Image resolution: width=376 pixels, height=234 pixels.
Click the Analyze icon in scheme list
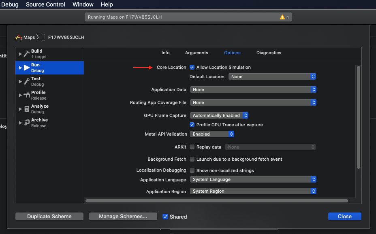pyautogui.click(x=27, y=109)
